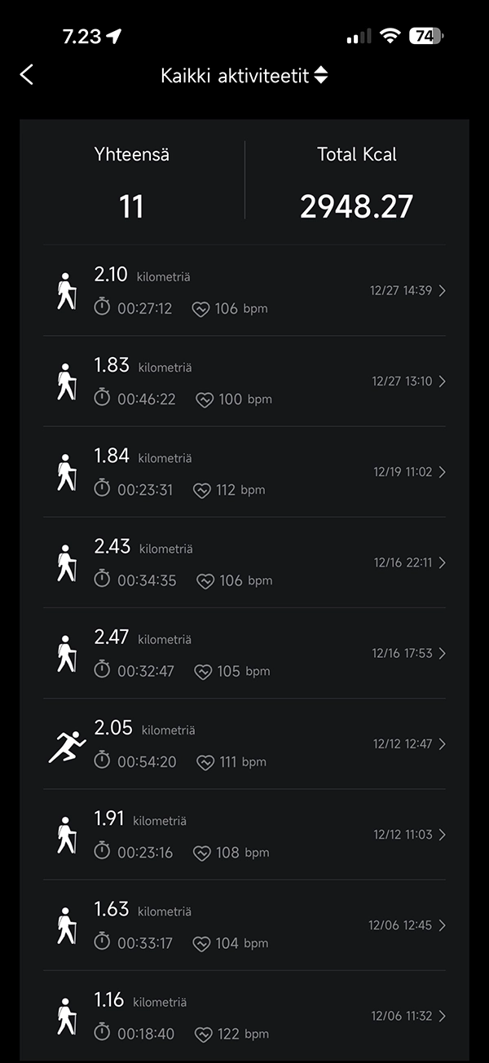
Task: Tap the Total Kcal 2948.27 summary
Action: point(356,184)
